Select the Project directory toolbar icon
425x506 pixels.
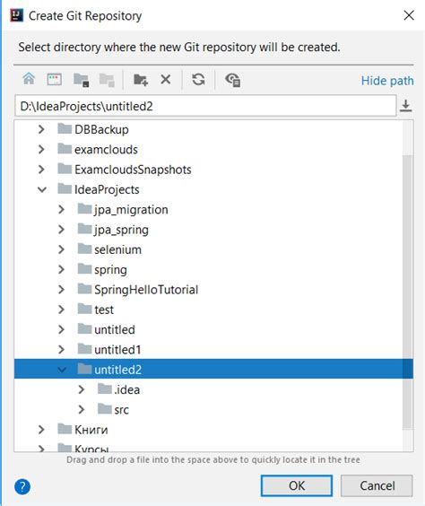pos(81,80)
